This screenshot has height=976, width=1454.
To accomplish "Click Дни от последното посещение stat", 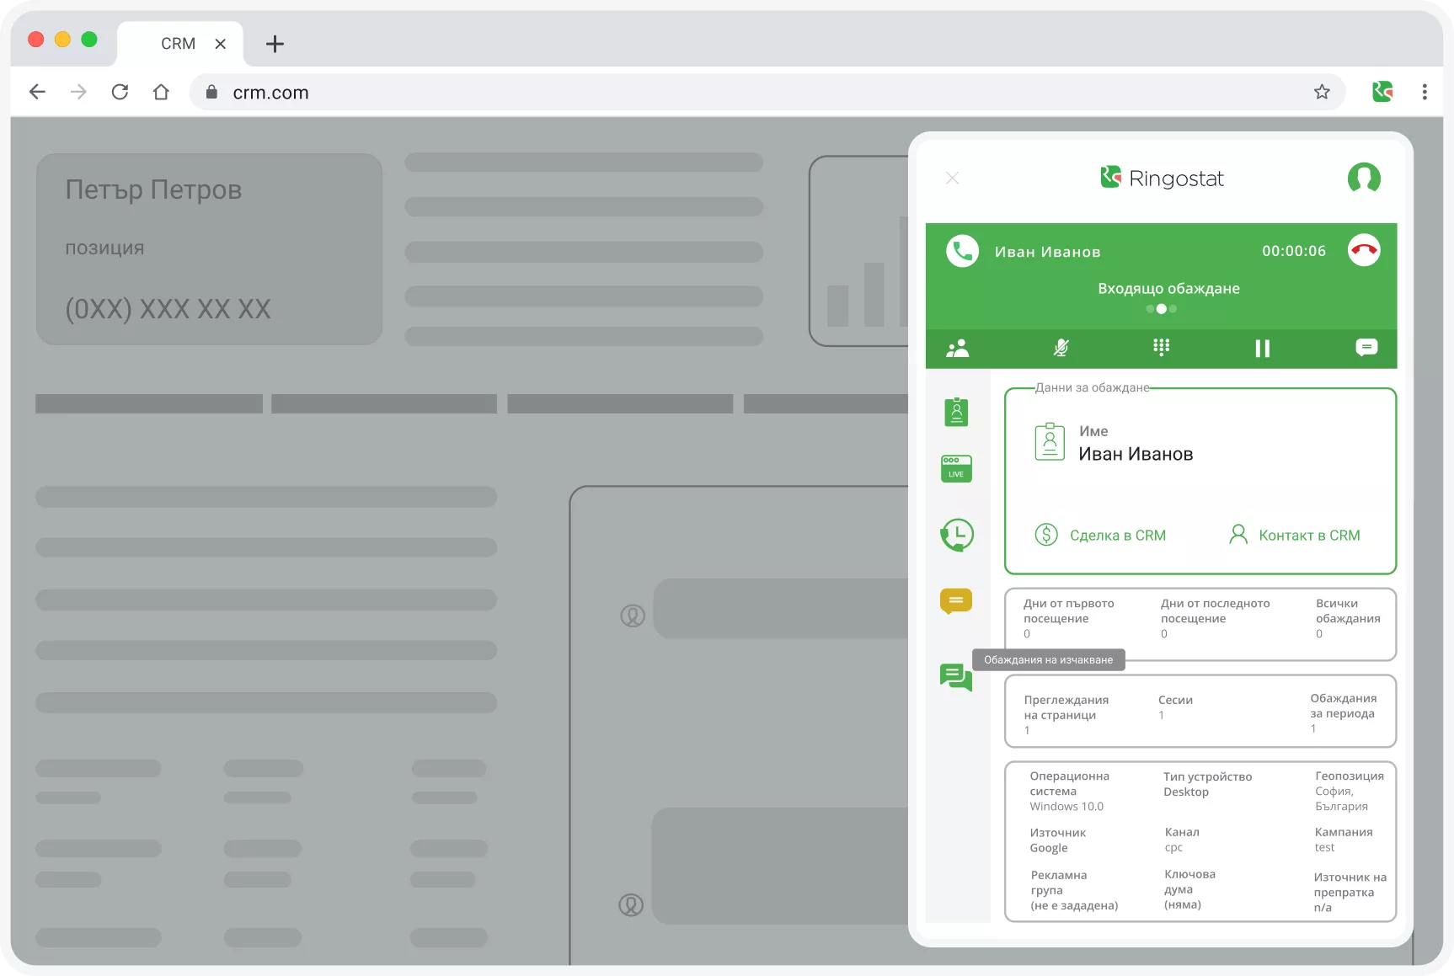I will (x=1215, y=618).
